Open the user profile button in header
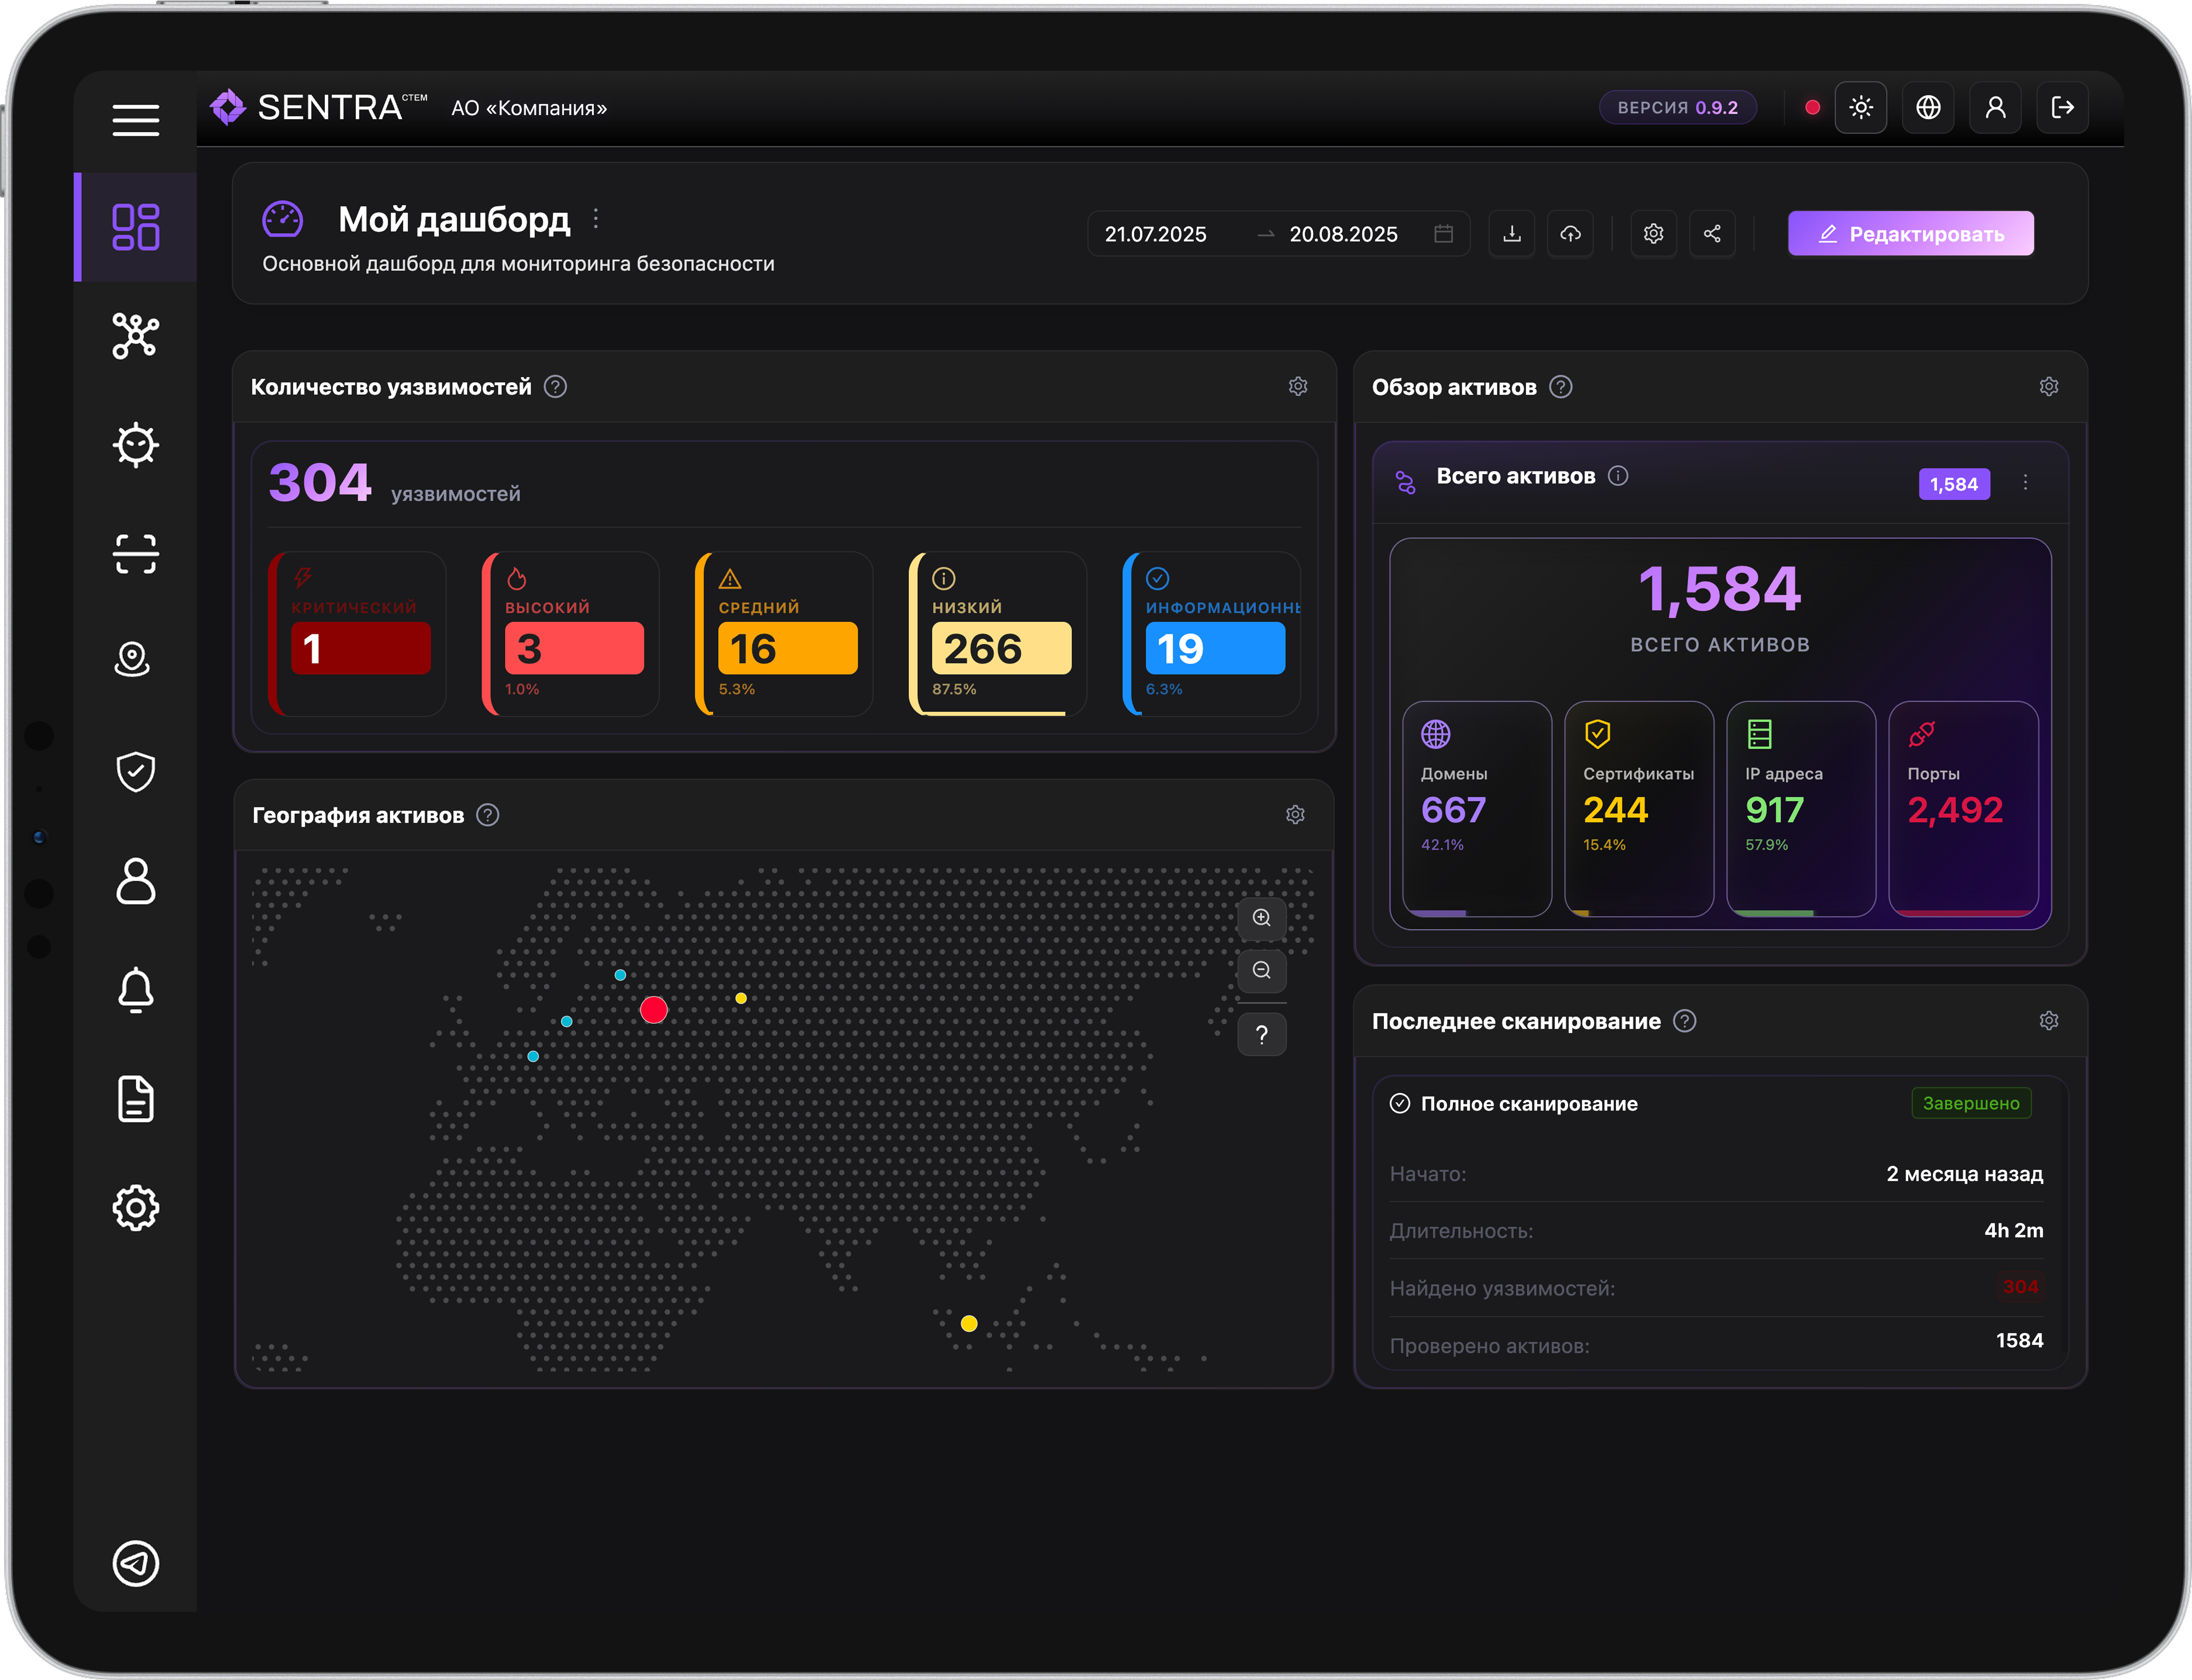The width and height of the screenshot is (2192, 1680). coord(1995,107)
